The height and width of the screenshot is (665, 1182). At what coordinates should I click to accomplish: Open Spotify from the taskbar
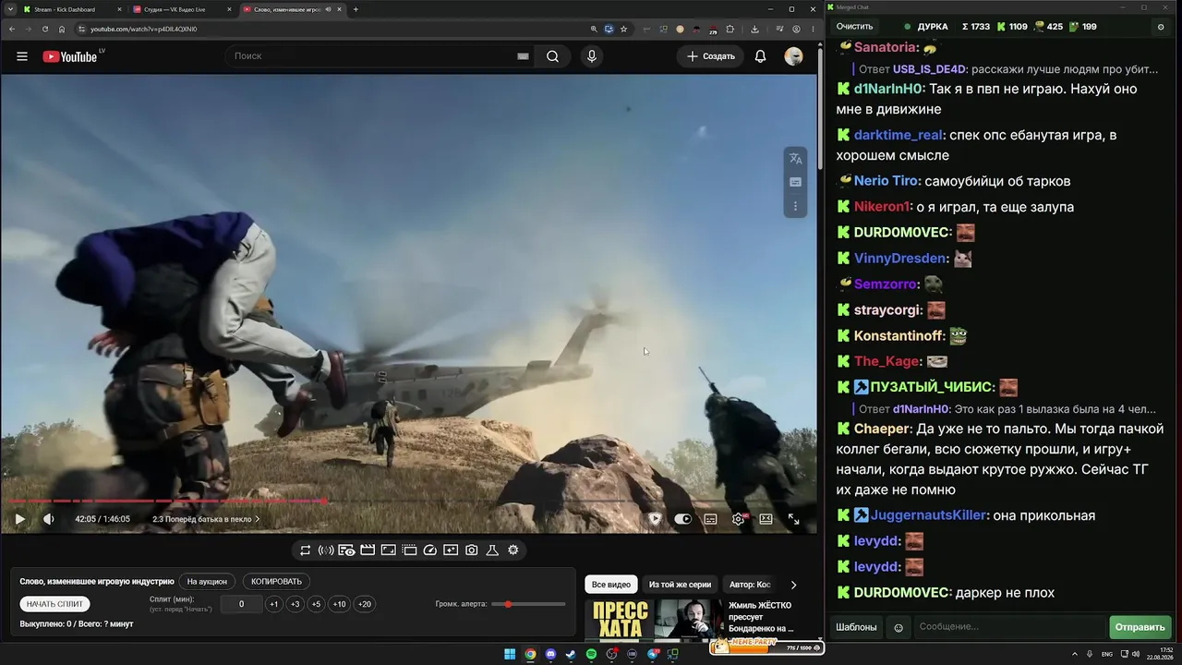point(591,654)
